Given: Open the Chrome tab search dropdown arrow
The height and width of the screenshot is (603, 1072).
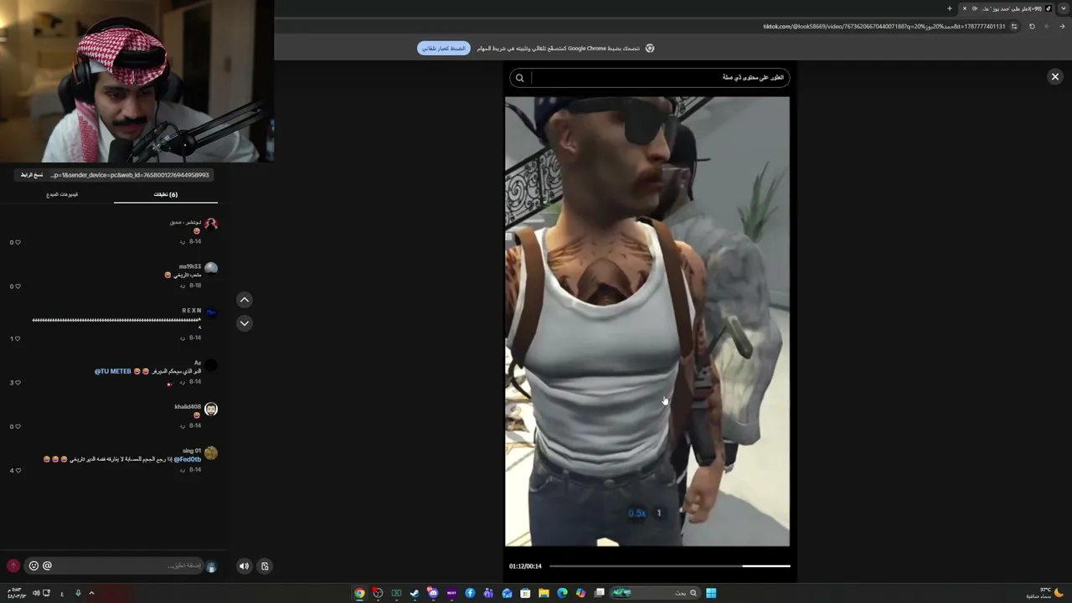Looking at the screenshot, I should (1064, 8).
